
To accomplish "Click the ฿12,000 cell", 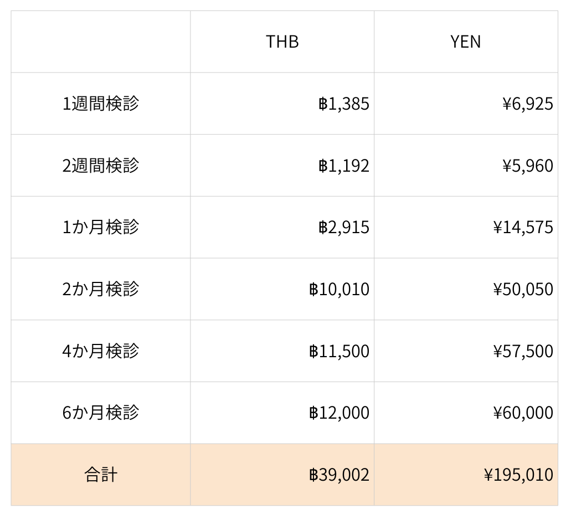I will click(x=339, y=414).
